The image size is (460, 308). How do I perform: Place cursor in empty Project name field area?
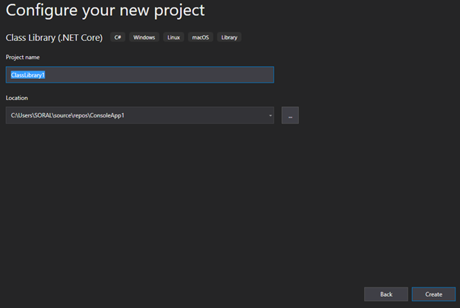coord(158,75)
